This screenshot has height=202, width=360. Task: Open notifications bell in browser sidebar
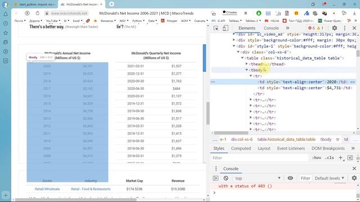pos(6,14)
